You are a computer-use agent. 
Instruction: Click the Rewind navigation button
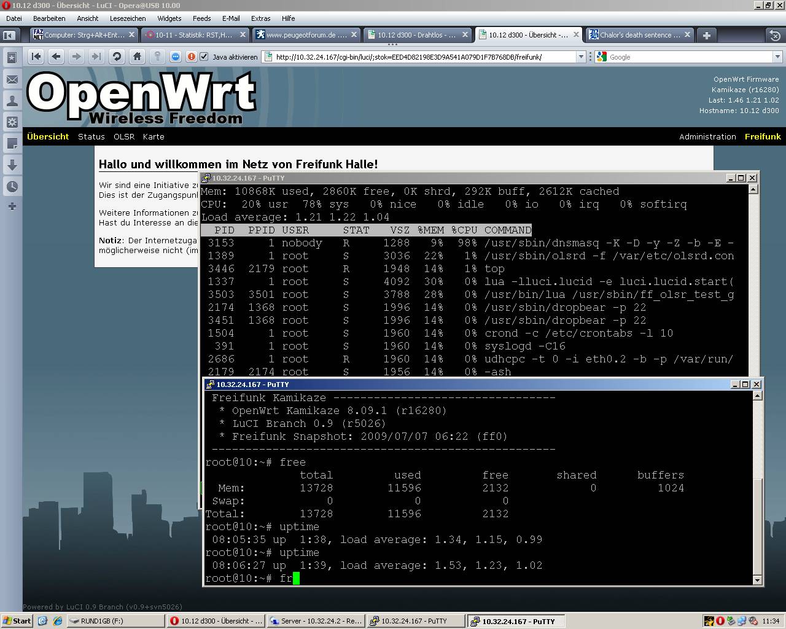36,57
